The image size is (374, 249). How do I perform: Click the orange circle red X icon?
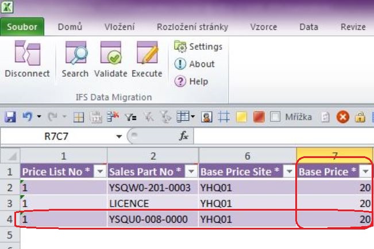tap(343, 117)
